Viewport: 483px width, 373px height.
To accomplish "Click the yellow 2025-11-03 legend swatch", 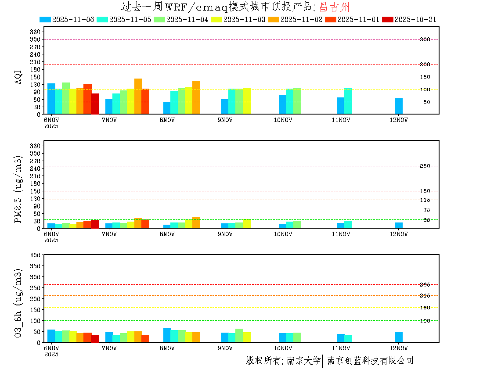I will point(216,19).
